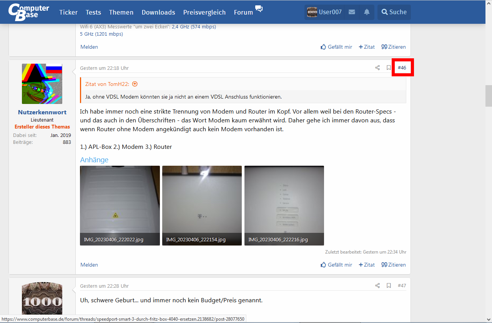
Task: Open attachment IMG_20230406_222154.jpg
Action: [202, 206]
